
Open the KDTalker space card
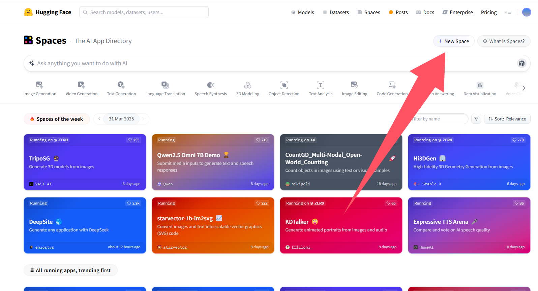[x=341, y=225]
